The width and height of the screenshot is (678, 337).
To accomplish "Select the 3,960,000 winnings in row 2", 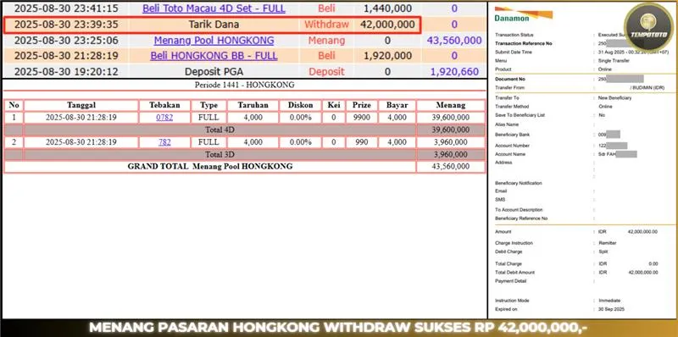I will click(451, 141).
